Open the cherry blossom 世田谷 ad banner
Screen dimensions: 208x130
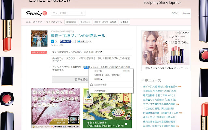pyautogui.click(x=56, y=108)
